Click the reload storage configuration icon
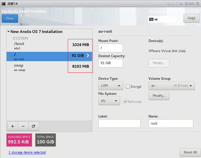The height and width of the screenshot is (158, 201). coord(33,126)
